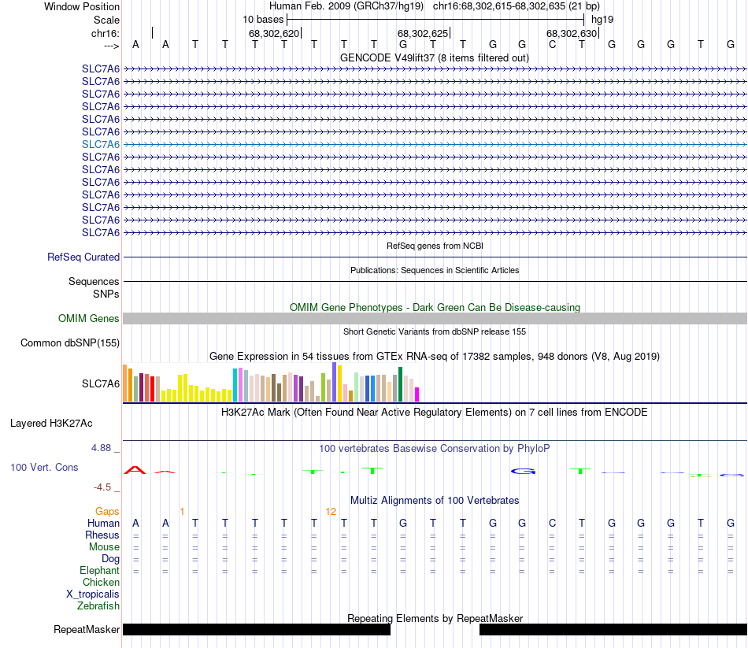Click the Scale track label

click(106, 20)
